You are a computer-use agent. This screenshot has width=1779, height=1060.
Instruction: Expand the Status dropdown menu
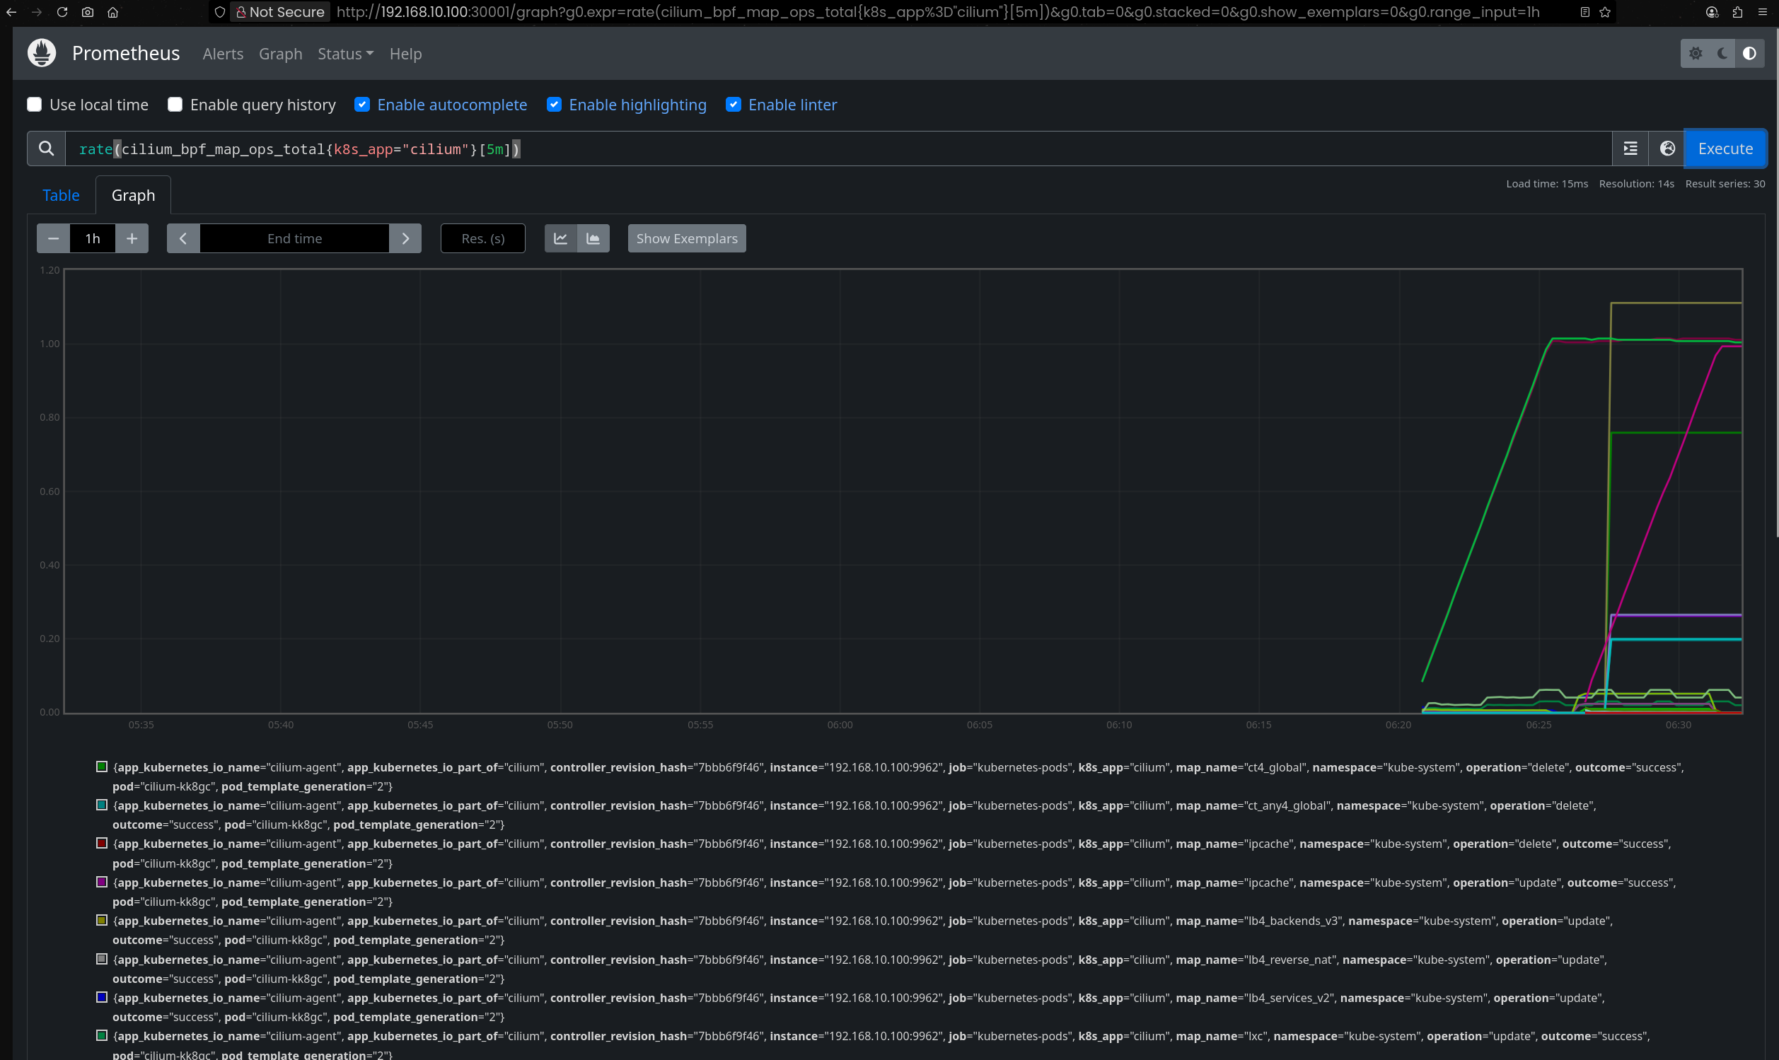(x=346, y=54)
